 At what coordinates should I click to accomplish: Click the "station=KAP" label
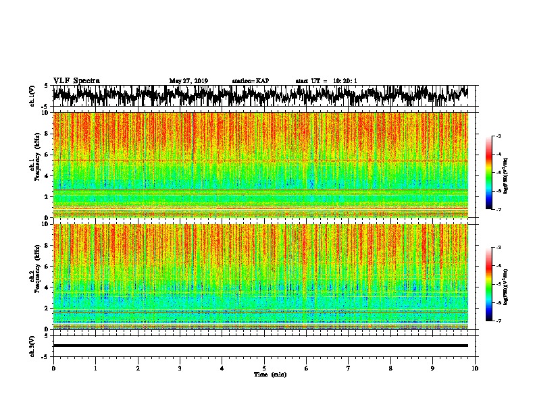(251, 81)
